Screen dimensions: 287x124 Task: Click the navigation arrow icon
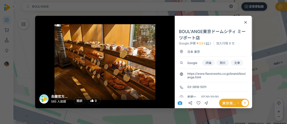(206, 103)
